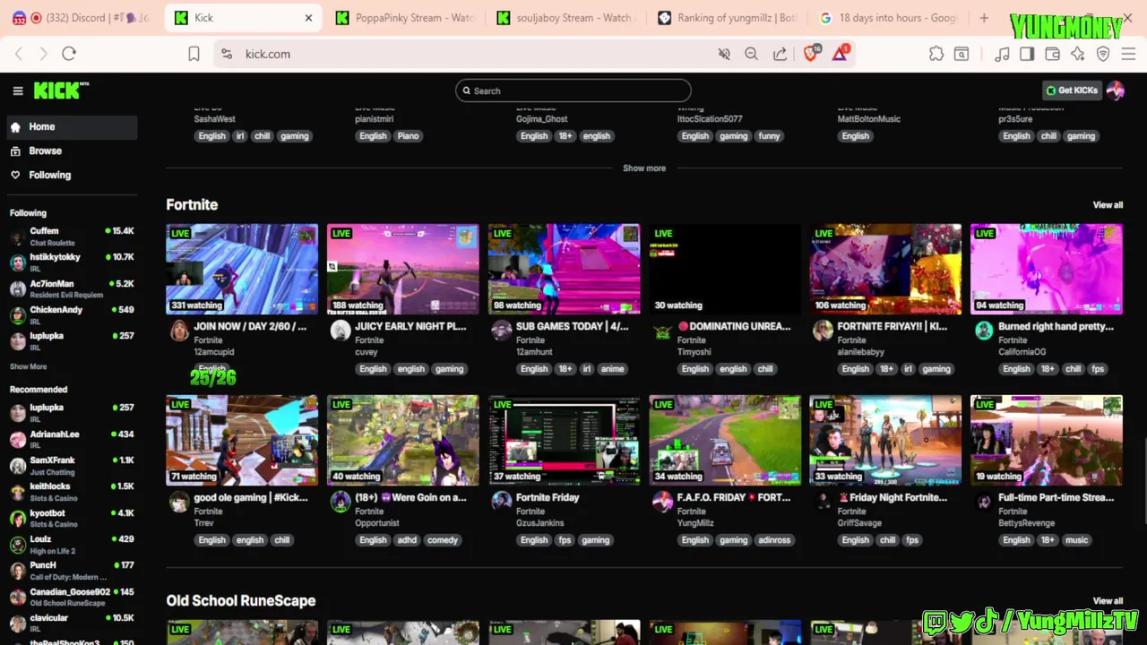This screenshot has width=1147, height=645.
Task: Click the Kick search field
Action: tap(573, 90)
